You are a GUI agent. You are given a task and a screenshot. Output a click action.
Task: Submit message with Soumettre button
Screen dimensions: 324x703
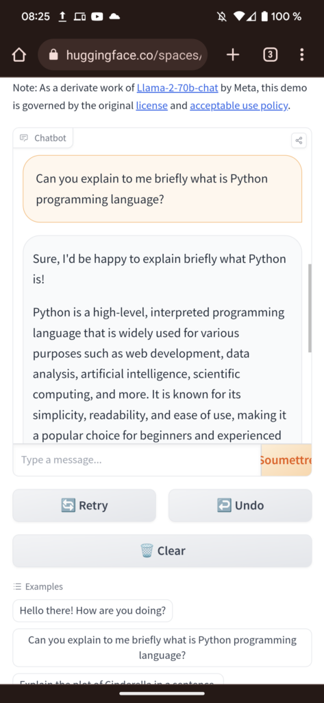(x=286, y=460)
